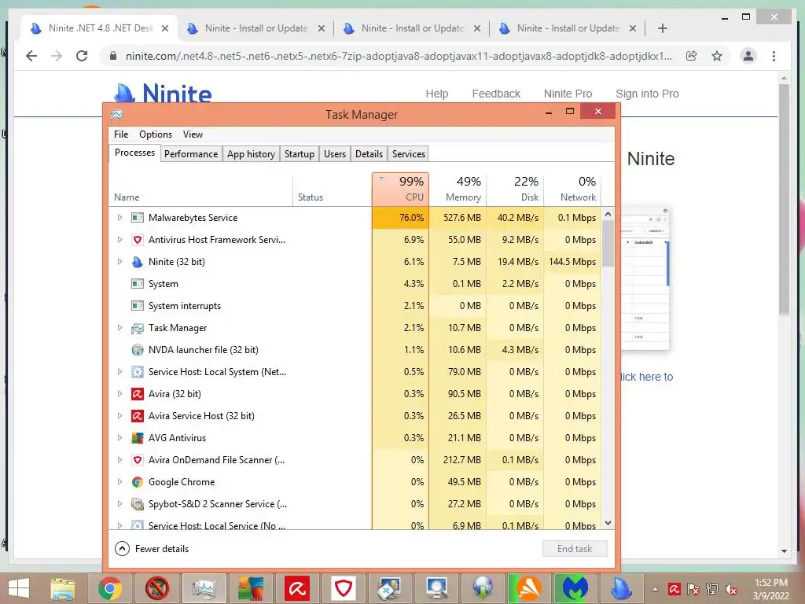805x604 pixels.
Task: Click the Action Center flag tray icon
Action: pos(693,589)
